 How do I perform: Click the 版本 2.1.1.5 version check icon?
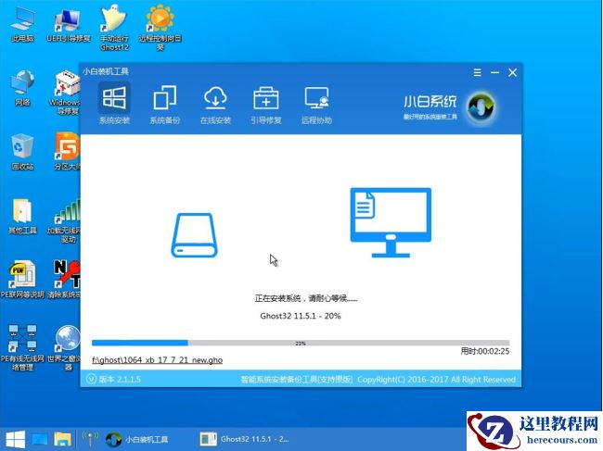91,379
